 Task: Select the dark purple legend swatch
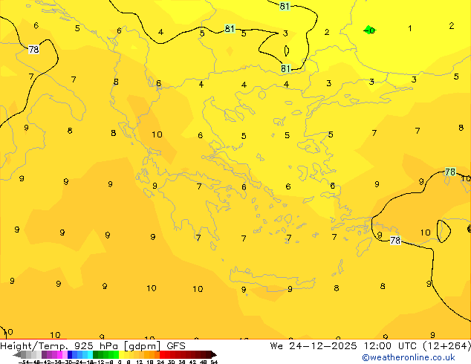[44, 354]
